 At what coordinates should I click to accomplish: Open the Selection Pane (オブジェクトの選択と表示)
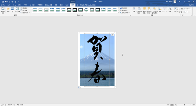click(155, 10)
